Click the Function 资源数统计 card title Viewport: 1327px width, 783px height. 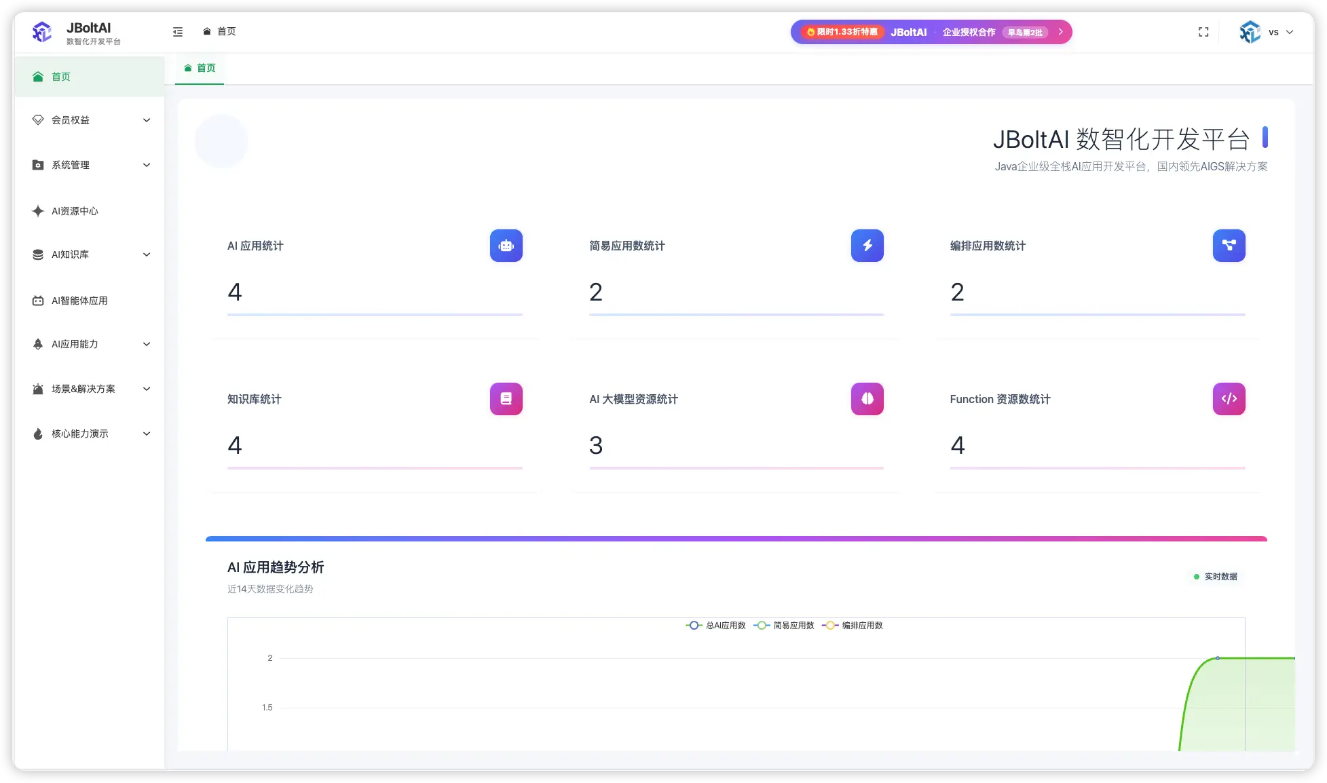click(1000, 399)
